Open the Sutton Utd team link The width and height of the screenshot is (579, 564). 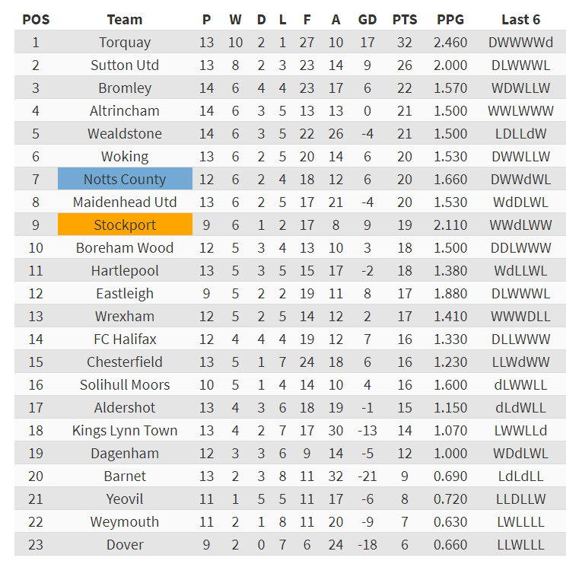pyautogui.click(x=125, y=65)
